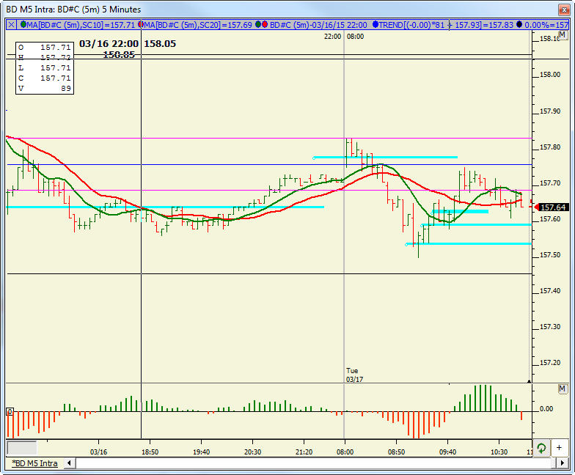Click the 18:50 time axis label
Viewport: 575px width, 475px height.
click(150, 452)
